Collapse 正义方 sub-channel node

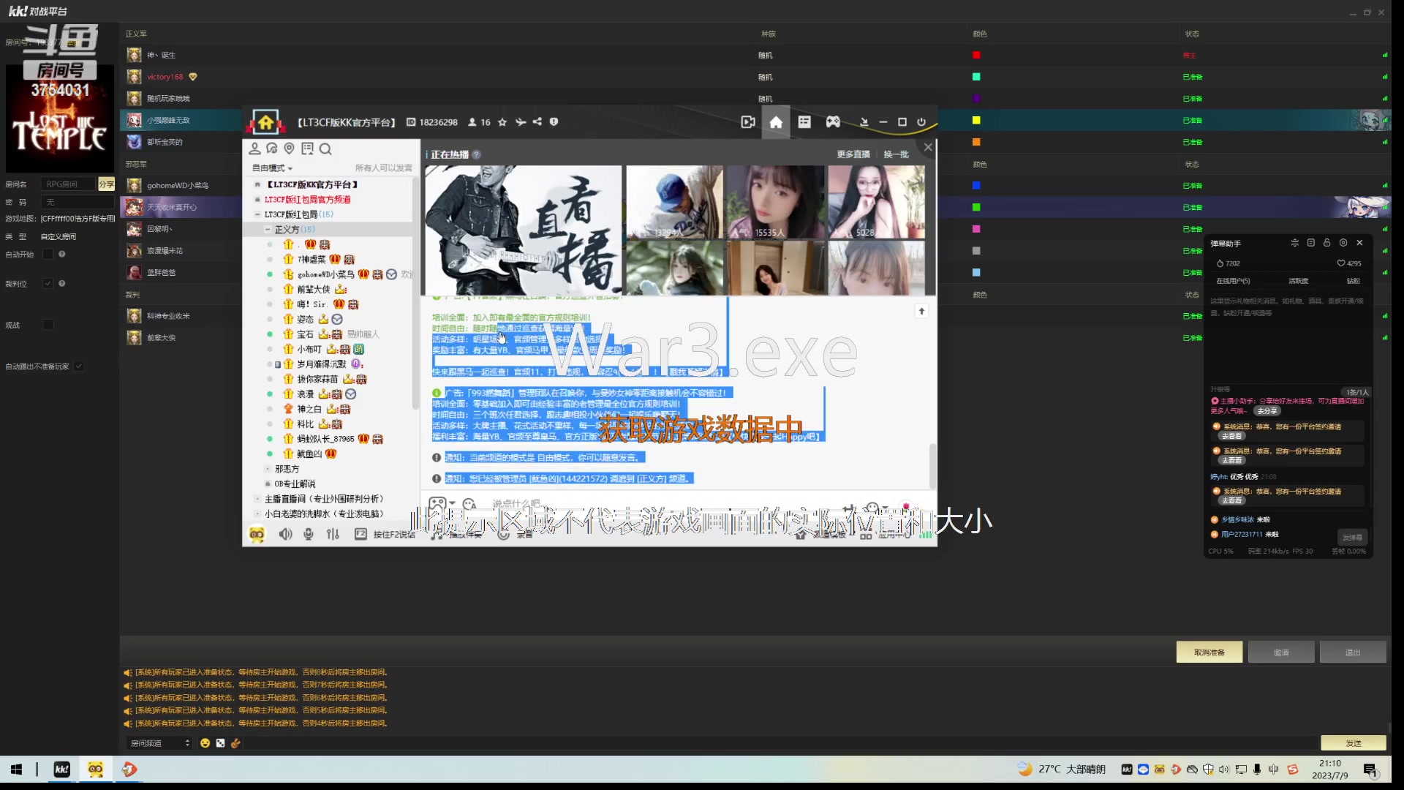point(268,230)
